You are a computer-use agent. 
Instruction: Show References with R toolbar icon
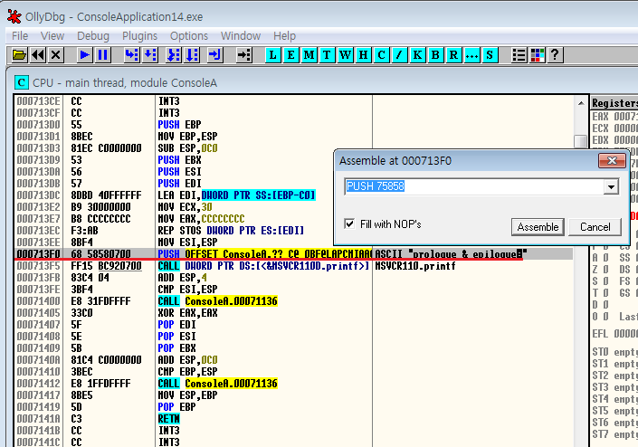[453, 55]
